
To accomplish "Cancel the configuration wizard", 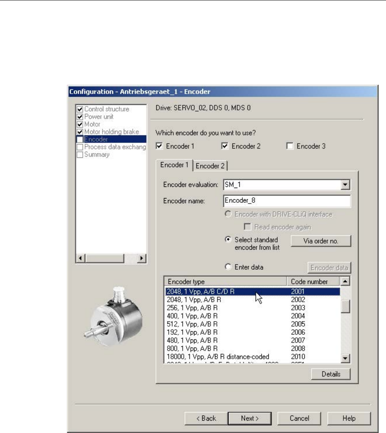I will click(299, 418).
